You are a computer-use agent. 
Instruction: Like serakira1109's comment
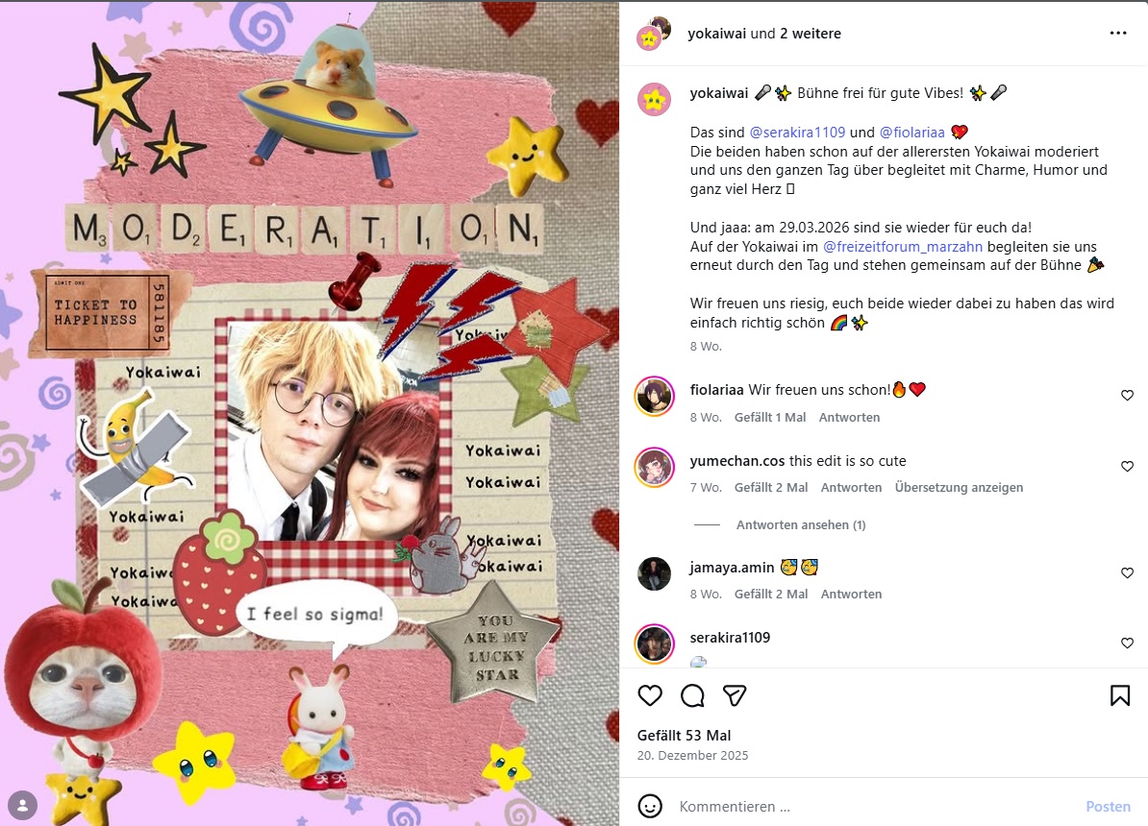(x=1127, y=644)
